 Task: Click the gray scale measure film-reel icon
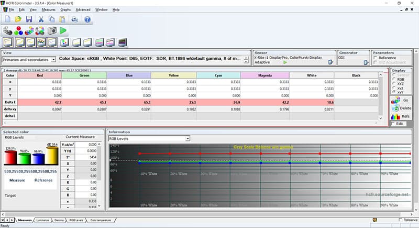[7, 31]
